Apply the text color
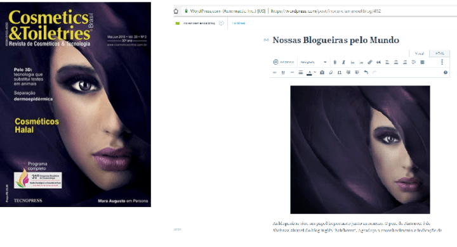The image size is (457, 247). tap(309, 72)
